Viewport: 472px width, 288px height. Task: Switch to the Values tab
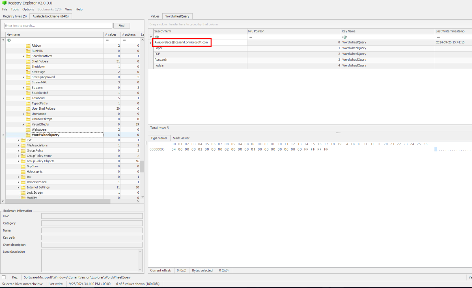point(155,16)
